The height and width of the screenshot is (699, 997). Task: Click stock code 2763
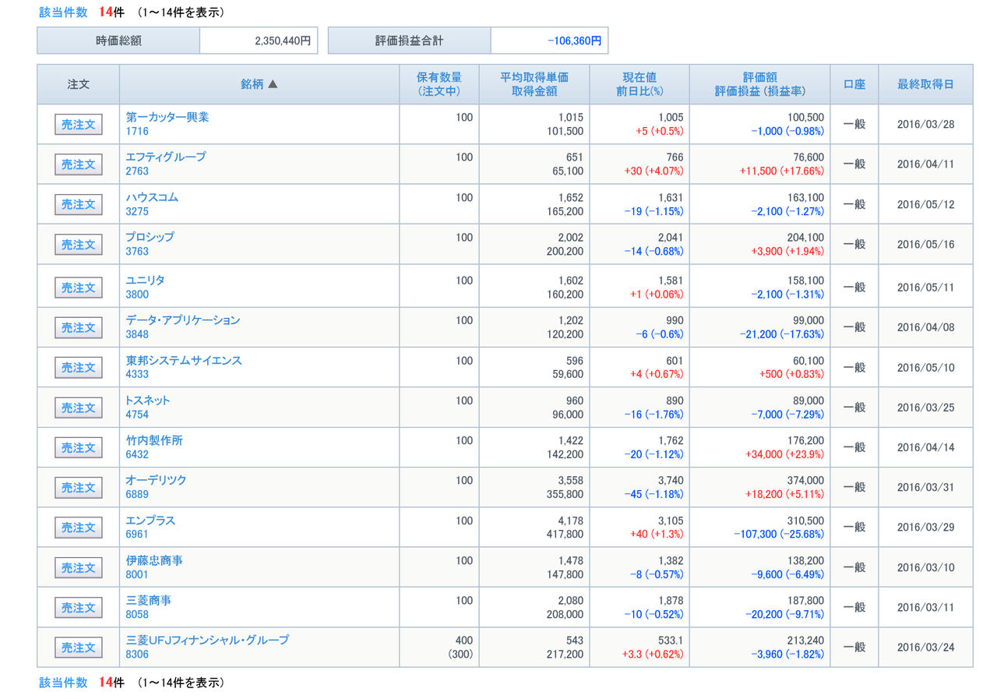coord(137,171)
